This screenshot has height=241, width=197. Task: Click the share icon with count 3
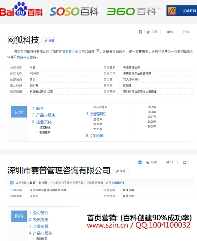click(185, 162)
